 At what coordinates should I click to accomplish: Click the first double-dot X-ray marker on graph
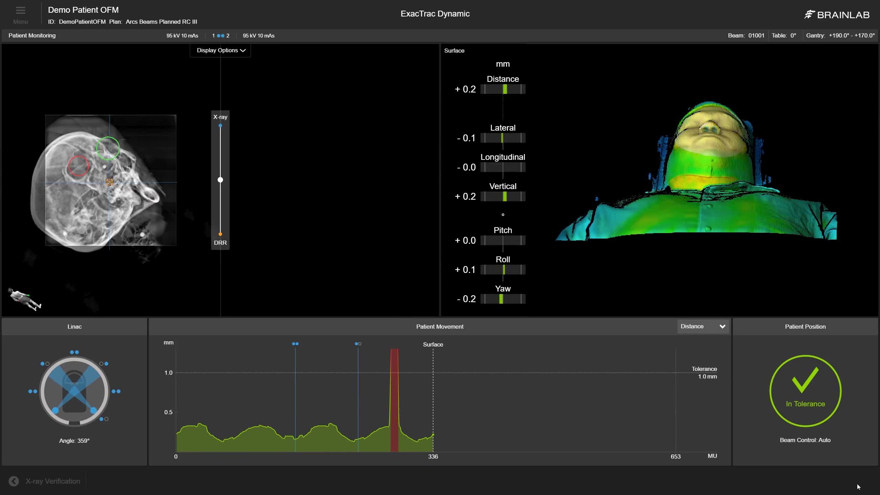coord(295,344)
